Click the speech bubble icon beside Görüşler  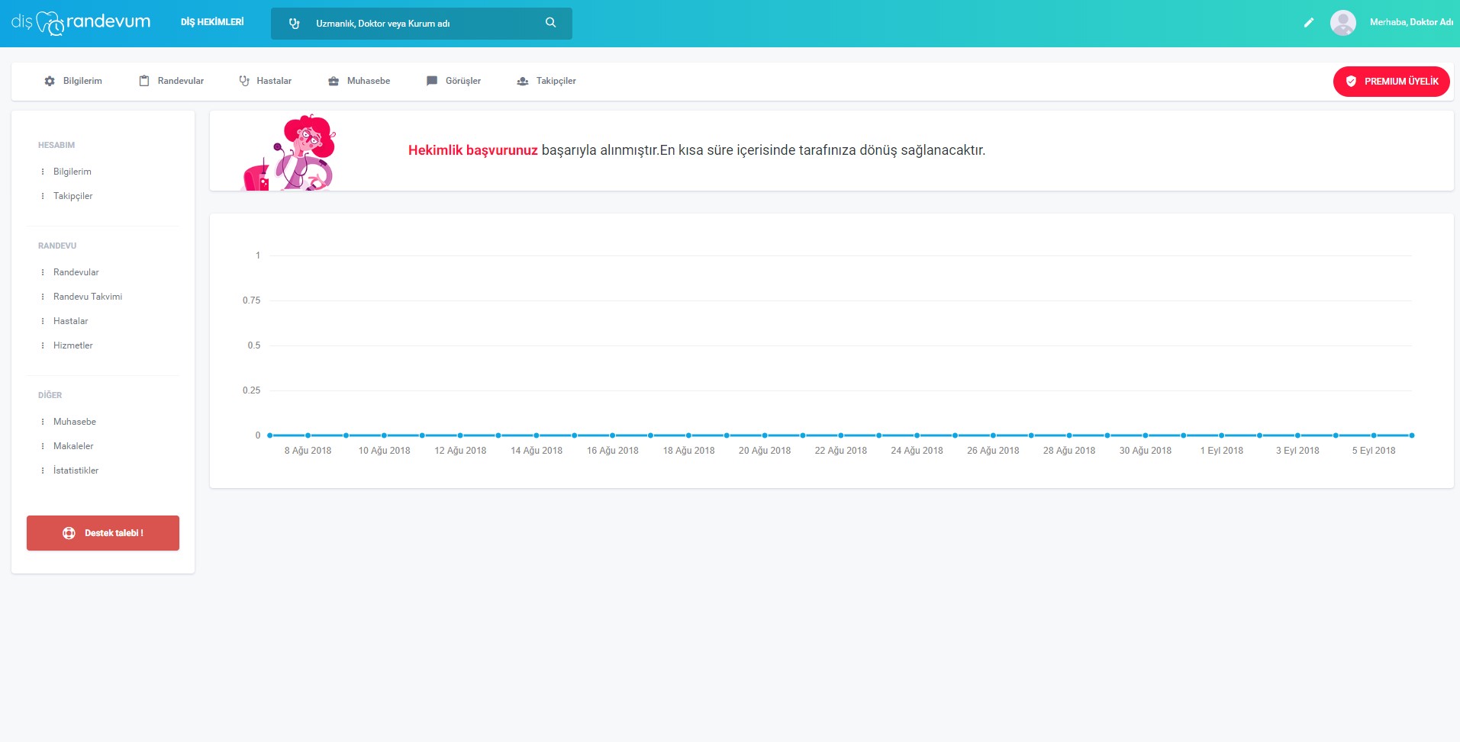432,81
